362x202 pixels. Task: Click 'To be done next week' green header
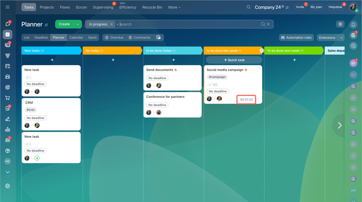(294, 50)
